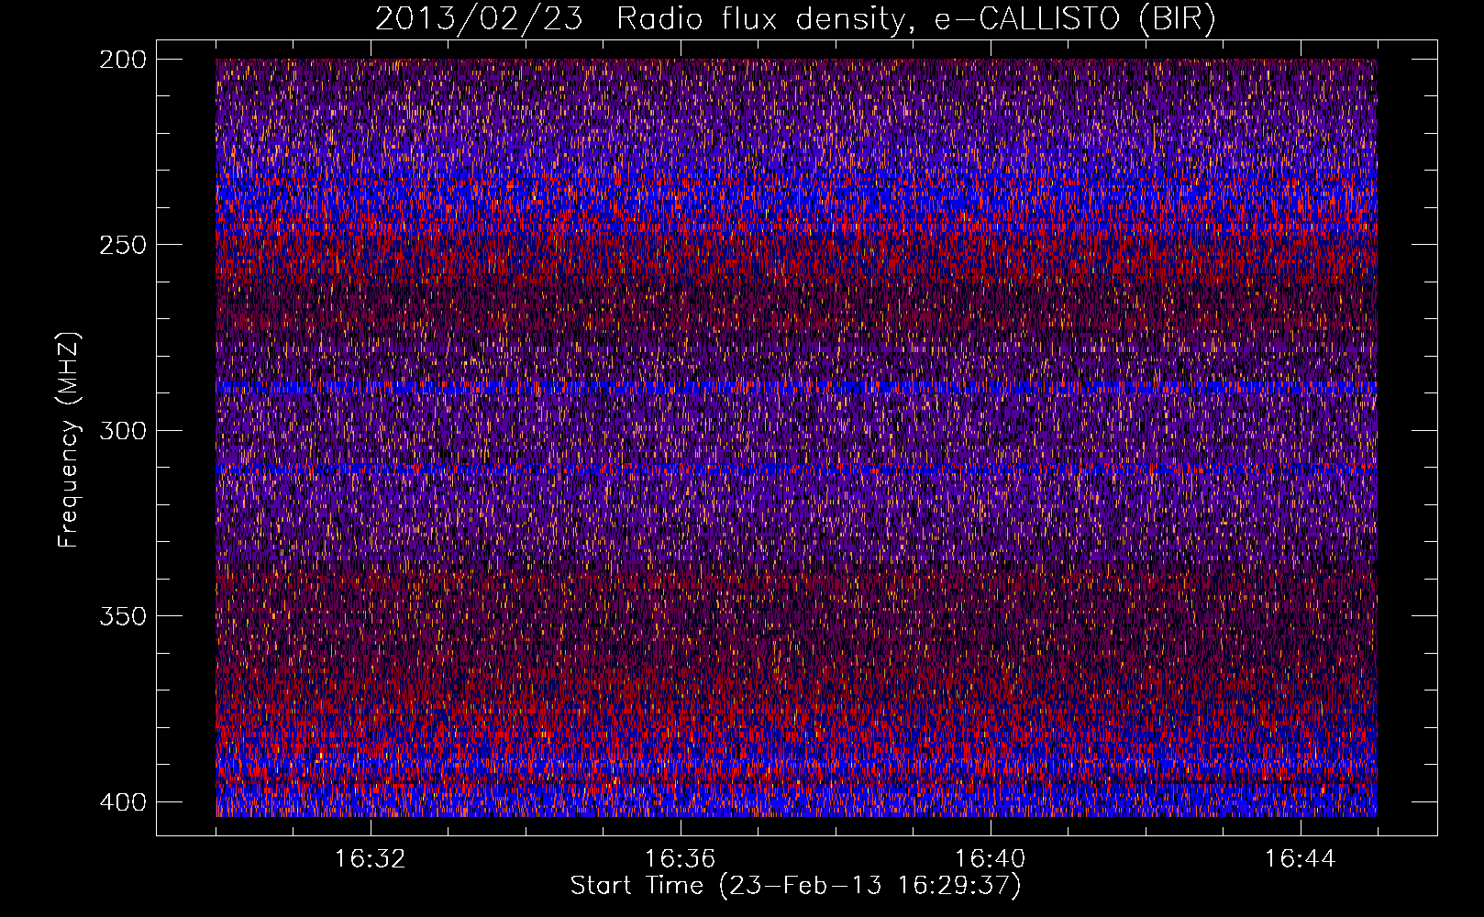Click the 200 frequency tick label
This screenshot has width=1484, height=917.
tap(122, 59)
